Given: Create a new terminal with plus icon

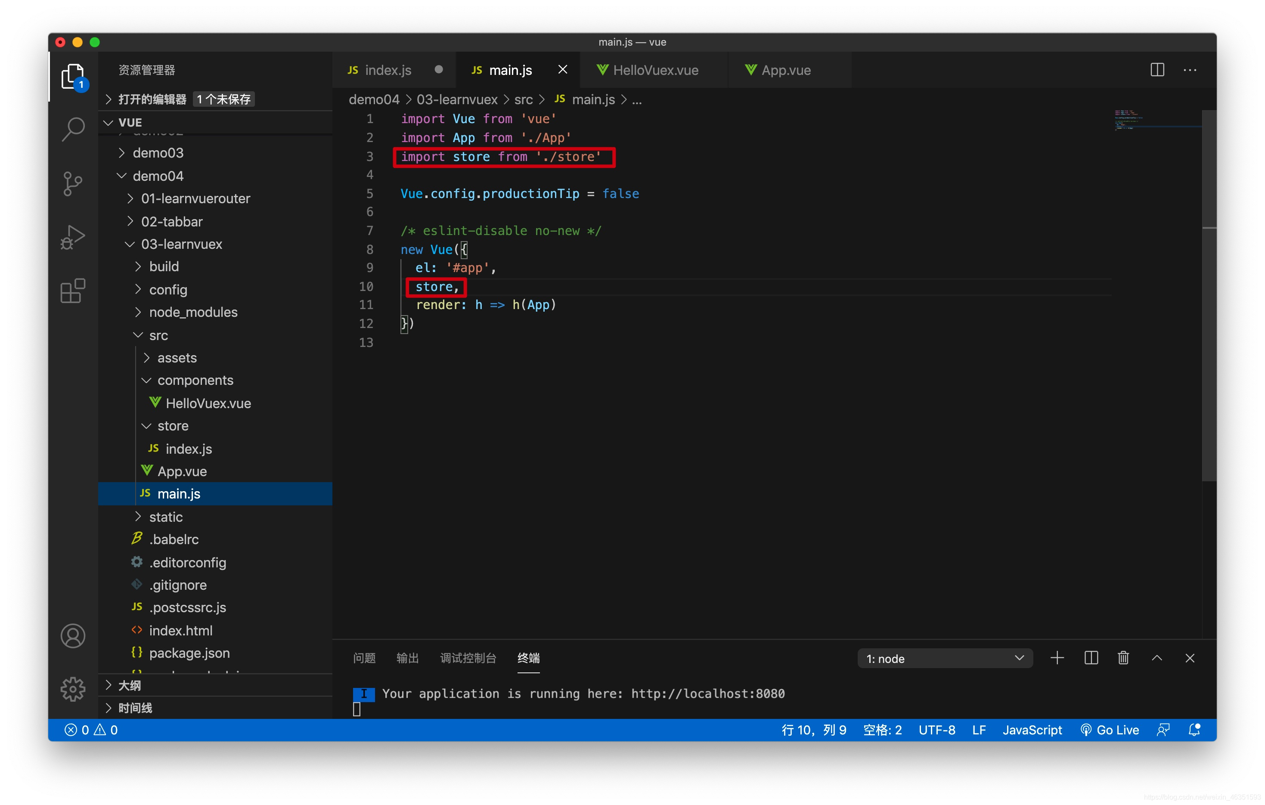Looking at the screenshot, I should tap(1057, 658).
